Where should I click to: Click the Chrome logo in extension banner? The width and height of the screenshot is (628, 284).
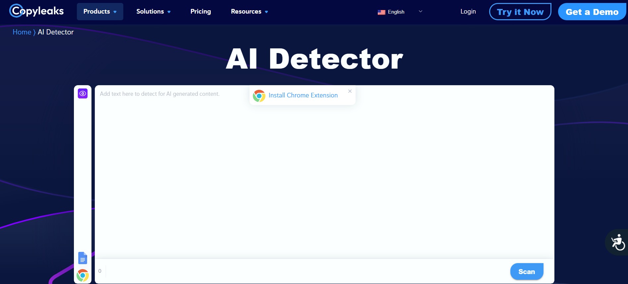pyautogui.click(x=259, y=96)
